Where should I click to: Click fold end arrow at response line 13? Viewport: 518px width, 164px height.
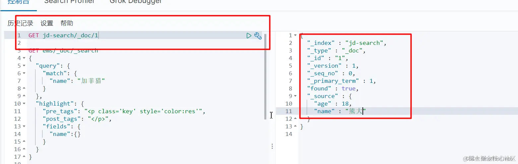[295, 127]
